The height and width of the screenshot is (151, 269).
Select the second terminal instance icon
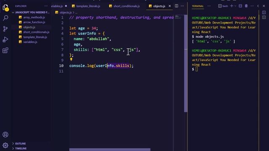point(264,17)
